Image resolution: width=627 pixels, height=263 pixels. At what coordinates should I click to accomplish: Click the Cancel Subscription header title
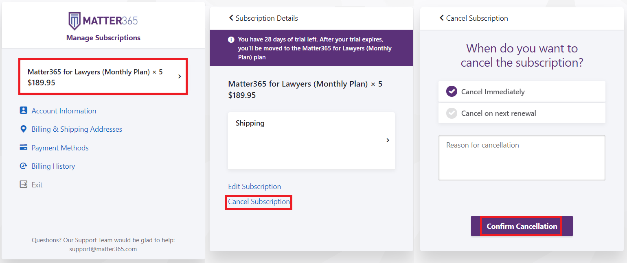click(477, 18)
